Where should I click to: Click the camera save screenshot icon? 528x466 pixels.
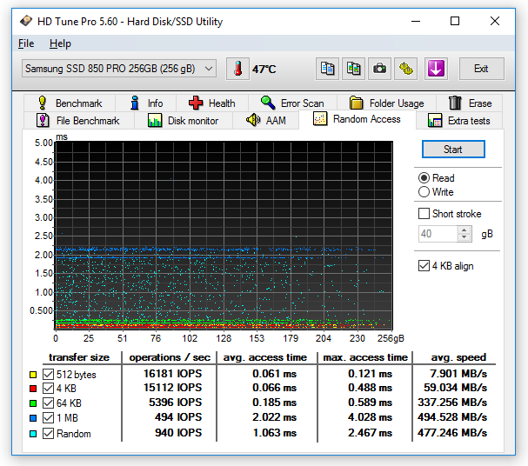tap(379, 69)
